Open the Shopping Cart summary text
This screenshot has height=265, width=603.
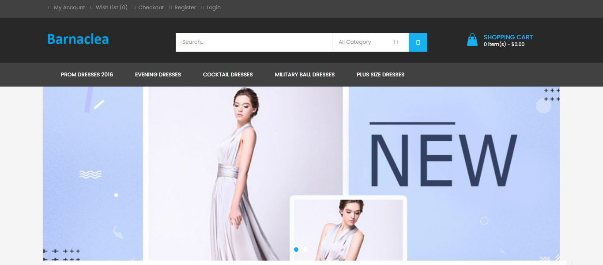[508, 37]
